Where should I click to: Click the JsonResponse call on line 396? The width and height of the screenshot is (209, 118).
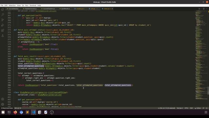pos(31,85)
